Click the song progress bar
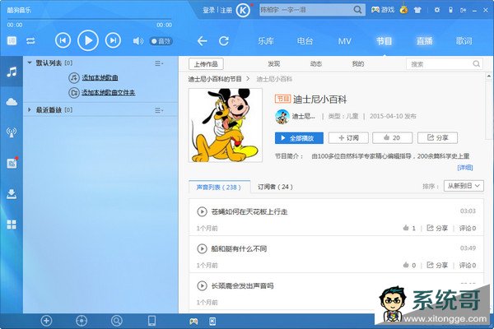Screen dimensions: 494x329 tap(90, 19)
